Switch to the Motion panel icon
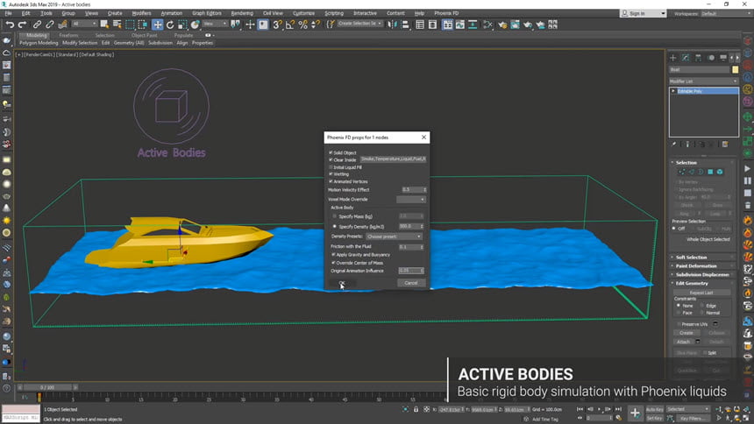 pyautogui.click(x=711, y=58)
